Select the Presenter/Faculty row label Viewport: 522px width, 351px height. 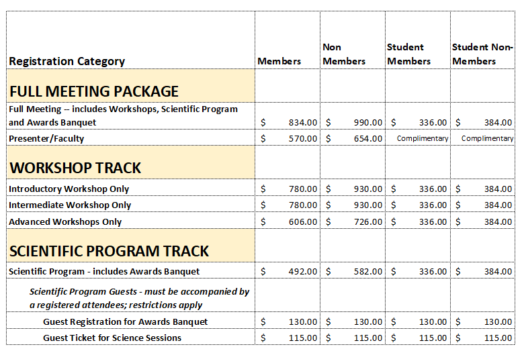tap(46, 139)
